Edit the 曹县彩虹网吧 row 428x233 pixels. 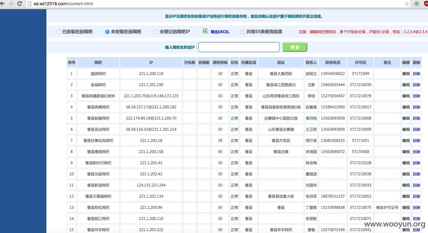tap(406, 208)
